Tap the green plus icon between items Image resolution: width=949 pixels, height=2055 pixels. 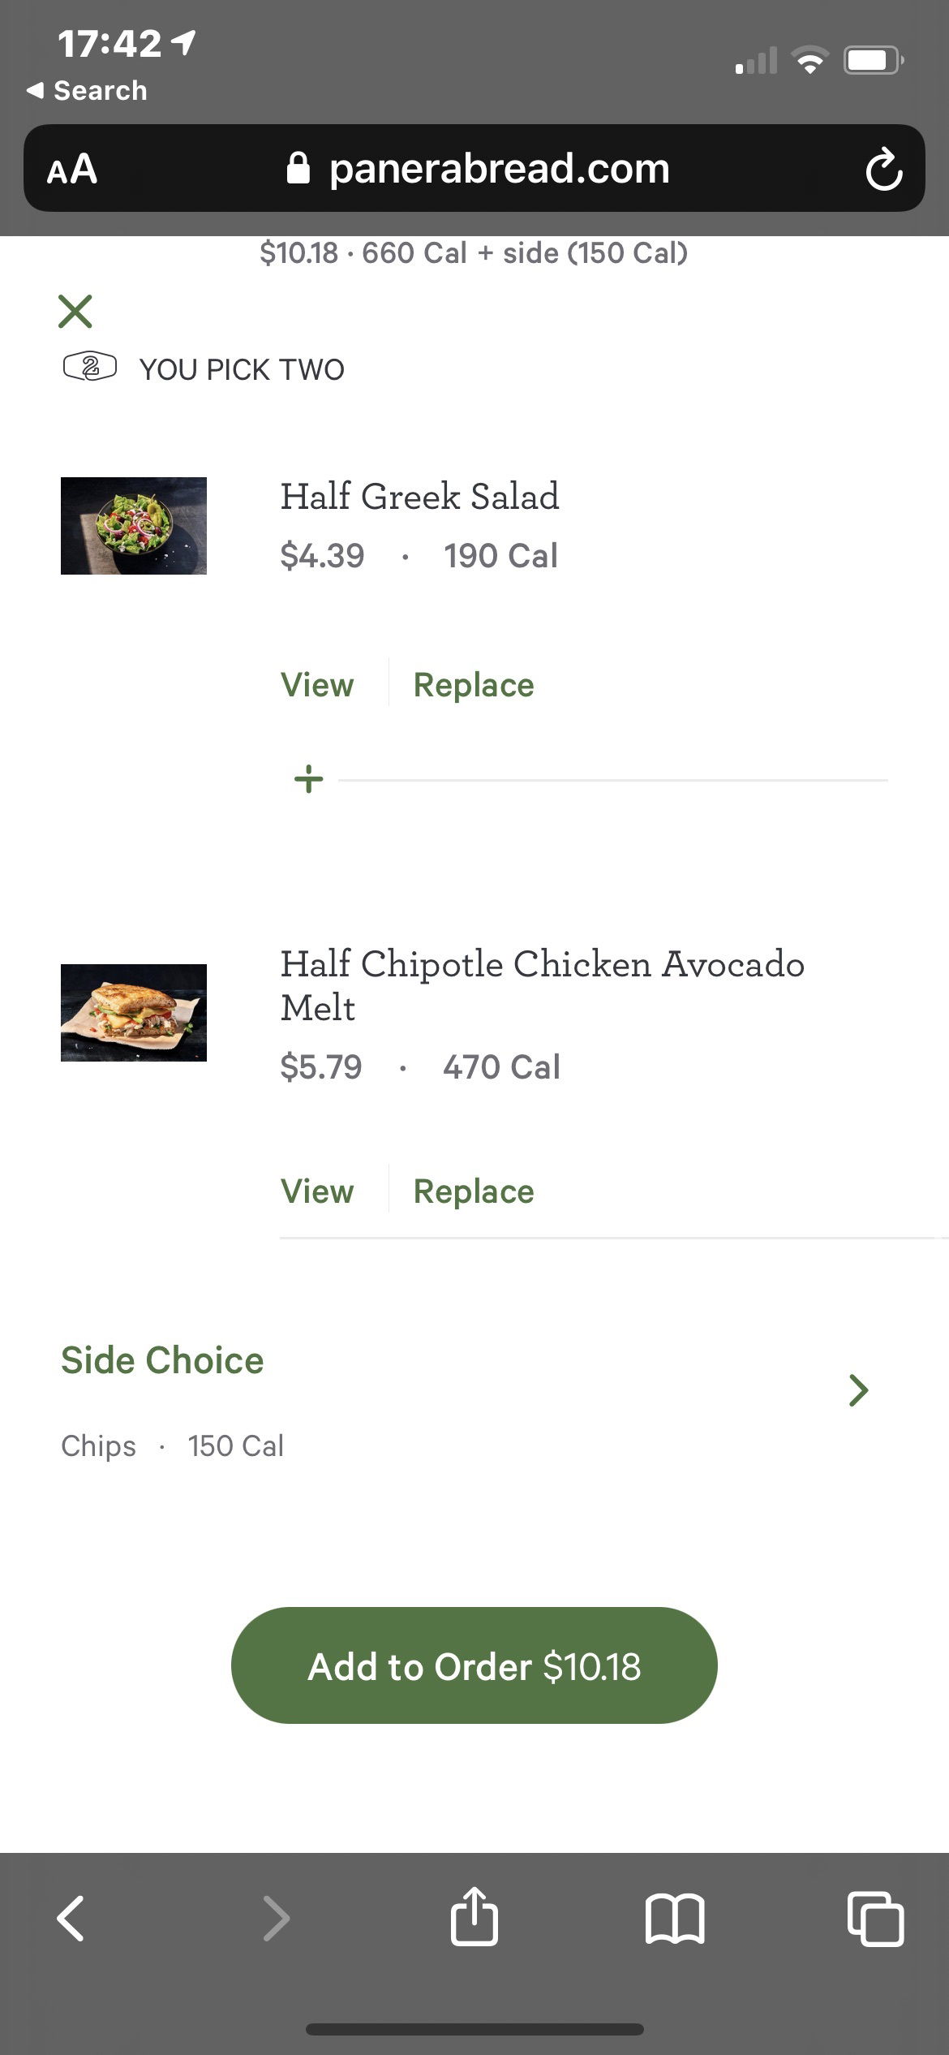click(x=308, y=780)
